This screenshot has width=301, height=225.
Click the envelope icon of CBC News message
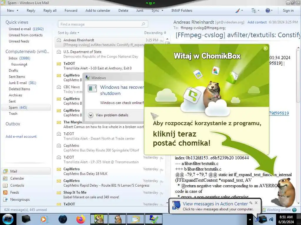(59, 87)
